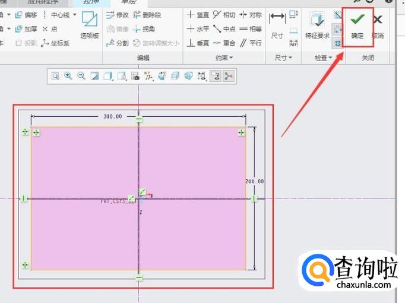Select the 尺寸 (Dimension) tool
405x303 pixels.
point(277,25)
